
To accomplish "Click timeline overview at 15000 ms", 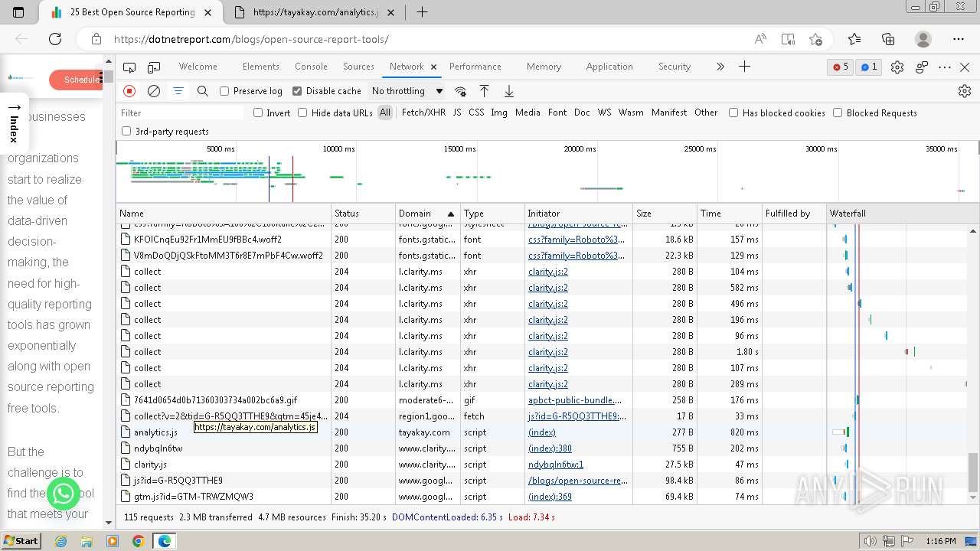I will [x=462, y=148].
